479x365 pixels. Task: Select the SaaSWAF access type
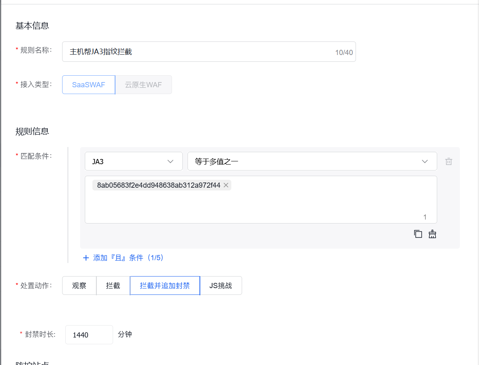(88, 84)
